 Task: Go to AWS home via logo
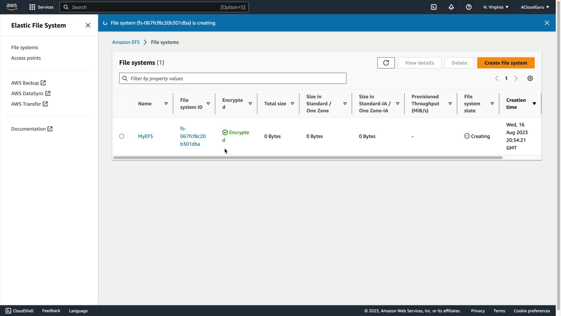click(x=12, y=7)
